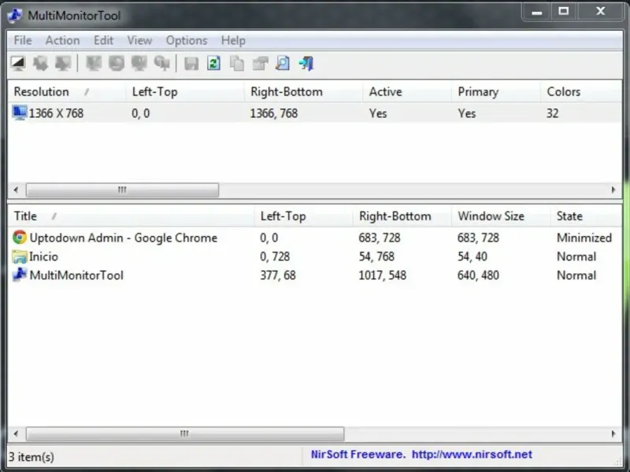Click the 377, 68 left-top cell
The width and height of the screenshot is (630, 472).
coord(278,275)
